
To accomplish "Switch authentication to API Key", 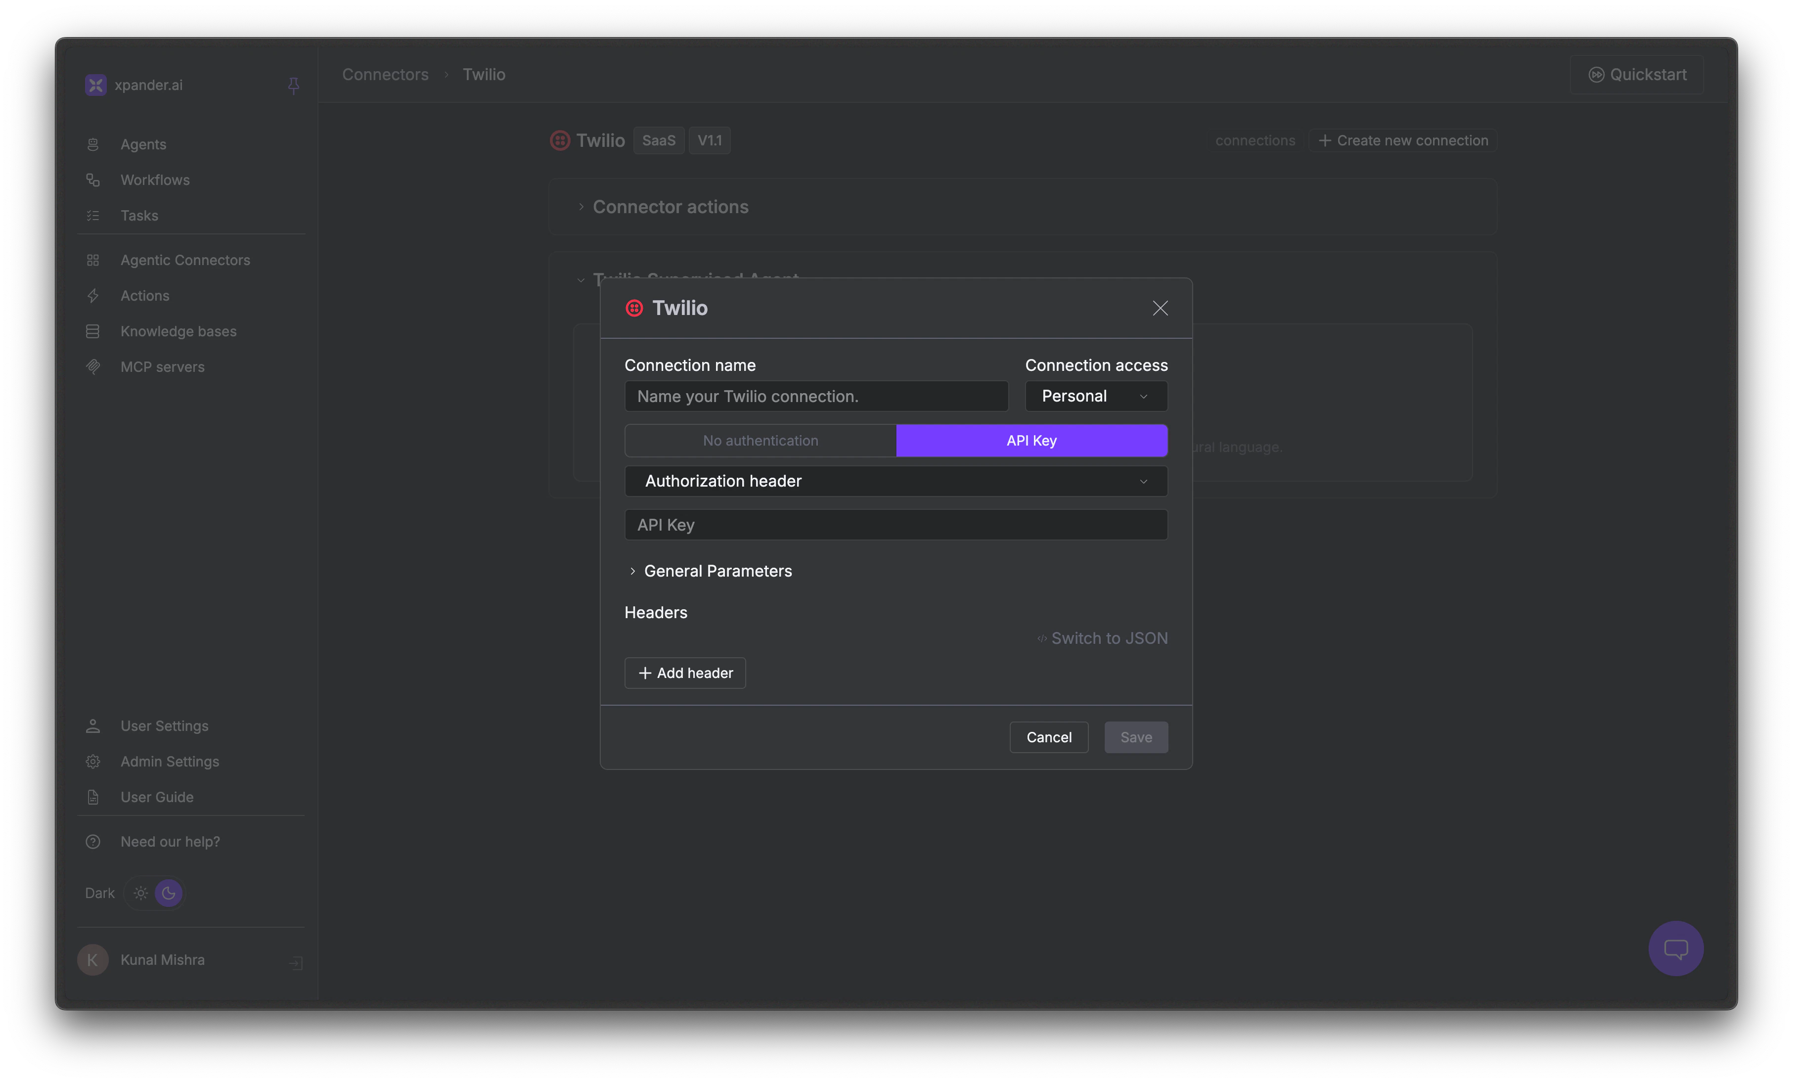I will pos(1031,440).
